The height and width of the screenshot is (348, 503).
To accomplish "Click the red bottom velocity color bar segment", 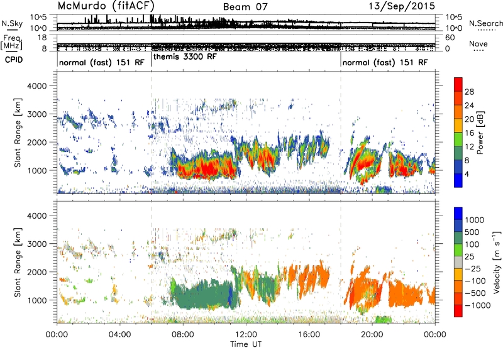I will 458,311.
